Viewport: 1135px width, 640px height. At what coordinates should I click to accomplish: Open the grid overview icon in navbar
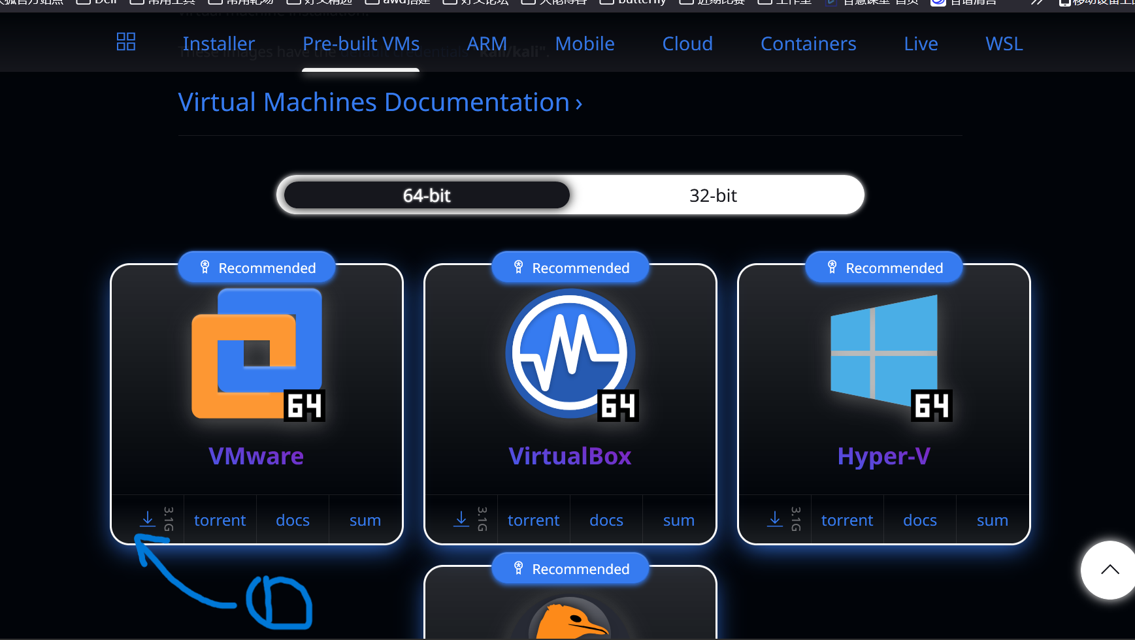click(x=126, y=42)
